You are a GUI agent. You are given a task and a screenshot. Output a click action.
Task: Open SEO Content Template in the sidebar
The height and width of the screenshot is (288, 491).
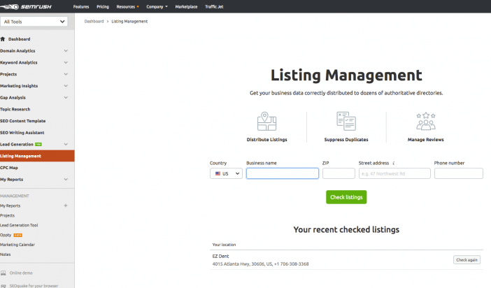pyautogui.click(x=23, y=121)
